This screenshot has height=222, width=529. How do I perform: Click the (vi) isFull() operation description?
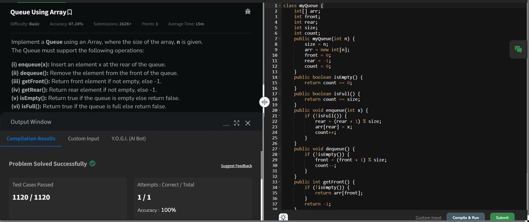89,107
